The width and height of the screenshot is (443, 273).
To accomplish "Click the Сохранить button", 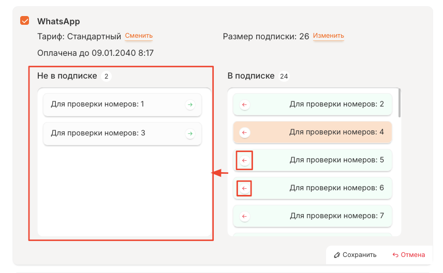I will coord(355,255).
